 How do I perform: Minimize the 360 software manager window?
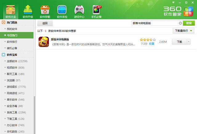pyautogui.click(x=180, y=2)
